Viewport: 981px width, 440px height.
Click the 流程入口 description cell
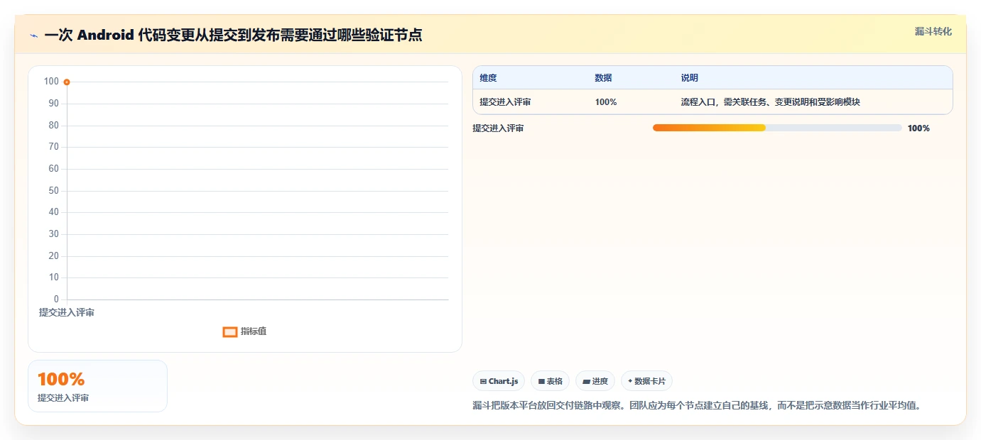(770, 102)
